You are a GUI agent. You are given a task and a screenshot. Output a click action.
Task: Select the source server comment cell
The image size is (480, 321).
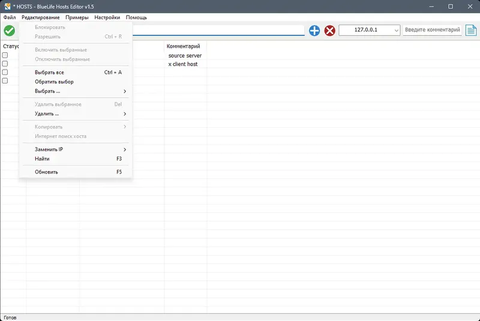pyautogui.click(x=185, y=56)
